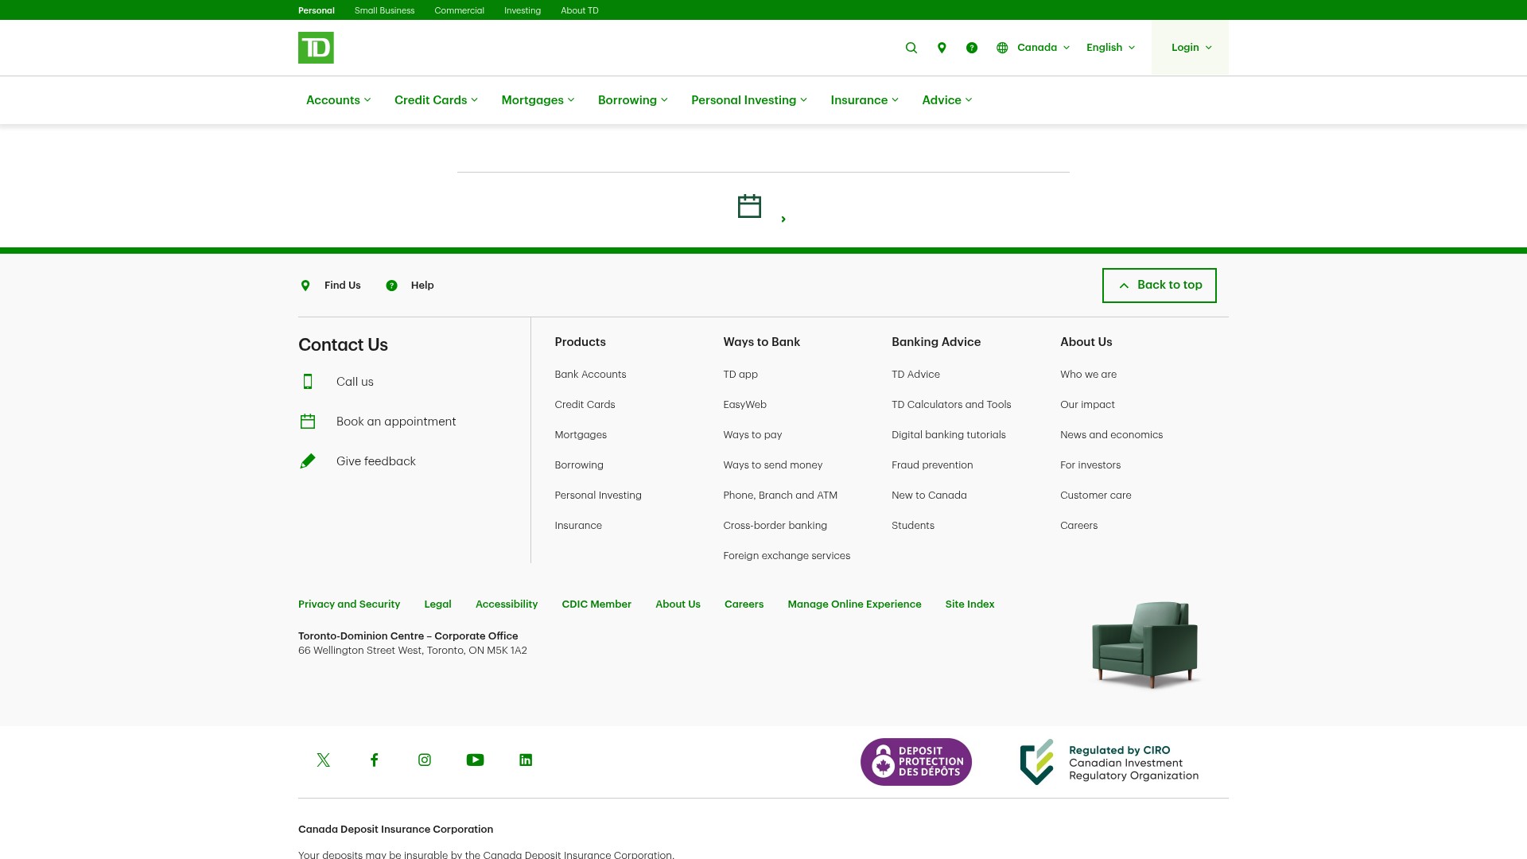Open the Find Us link in the footer
This screenshot has width=1527, height=859.
tap(342, 286)
